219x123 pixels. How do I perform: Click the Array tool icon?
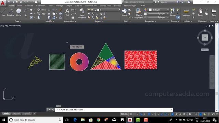(54, 17)
